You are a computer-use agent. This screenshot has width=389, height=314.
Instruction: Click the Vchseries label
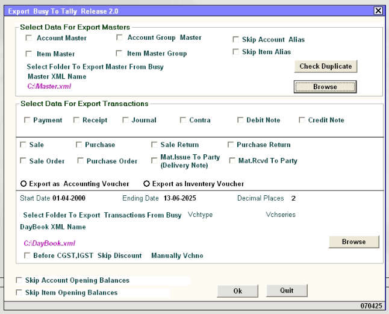[x=281, y=215]
